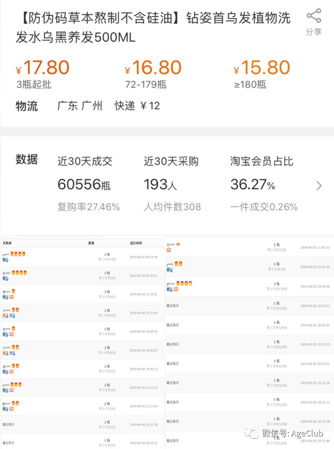Screen dimensions: 334x449
Task: Select the ¥16.80 price tier for 72-179 bottles
Action: pos(153,73)
